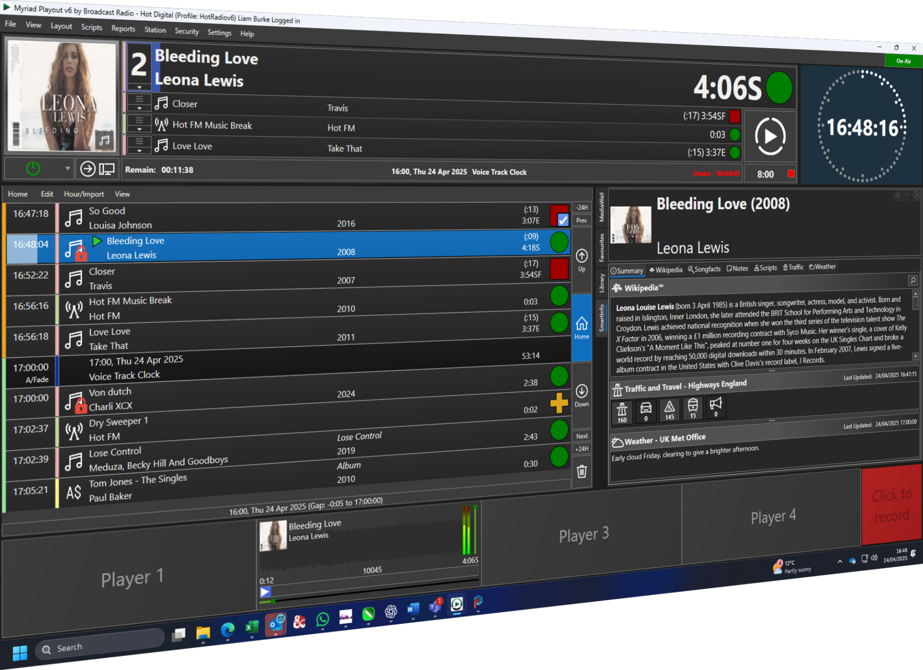923x670 pixels.
Task: Click the large circular play button
Action: pyautogui.click(x=770, y=136)
